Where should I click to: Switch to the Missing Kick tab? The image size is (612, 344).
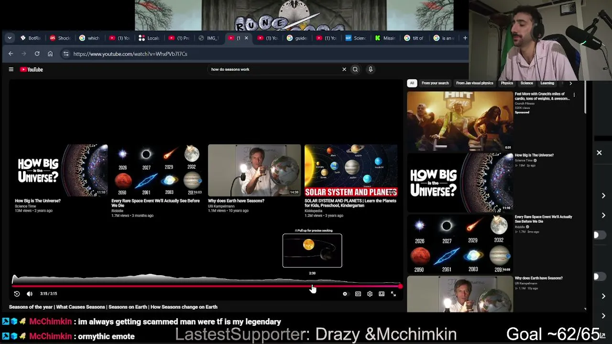[385, 38]
